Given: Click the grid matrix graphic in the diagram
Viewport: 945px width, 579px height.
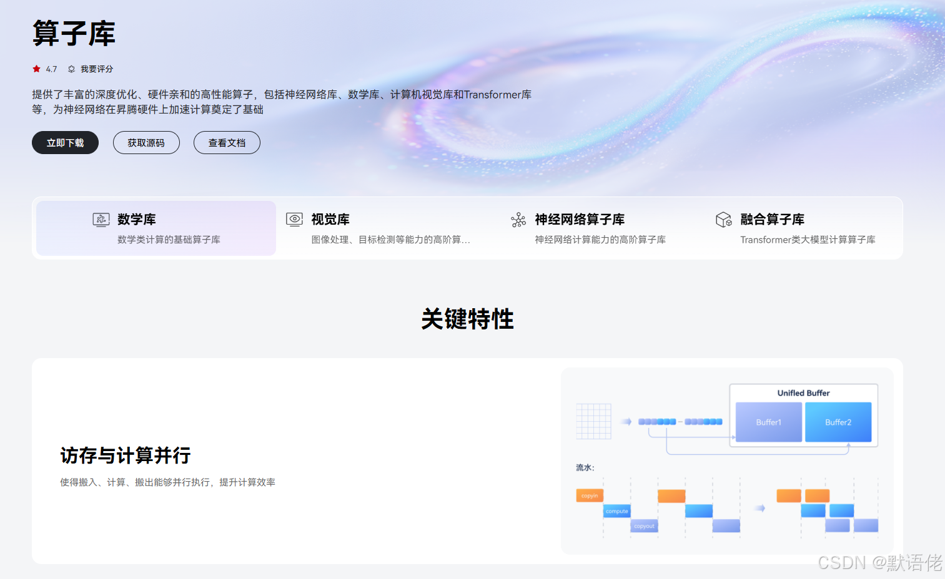Looking at the screenshot, I should click(593, 421).
